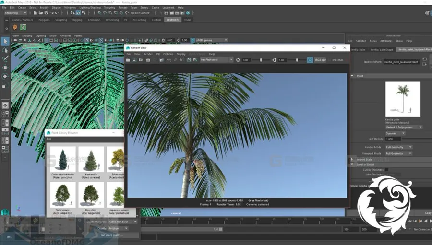
Task: Click the gamma icon in Render View toolbar
Action: point(274,60)
